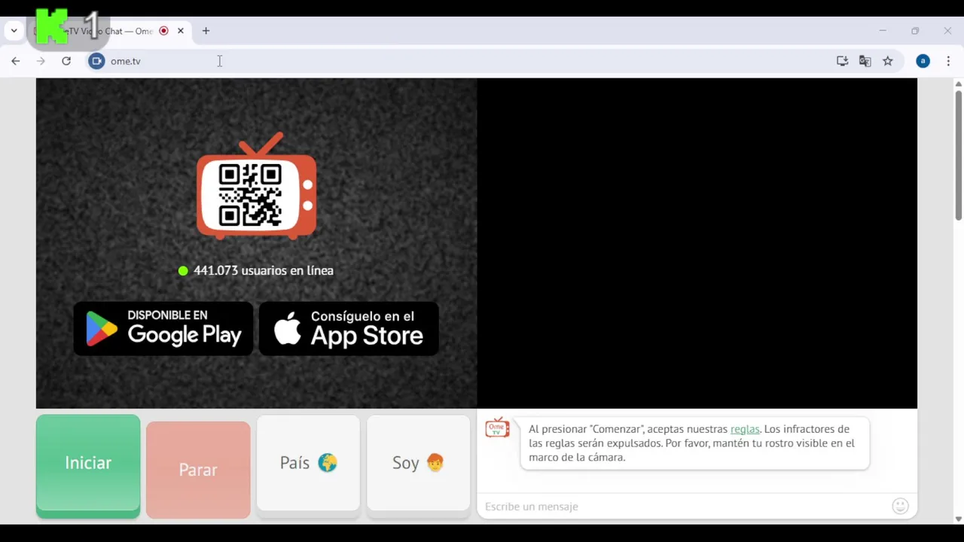Viewport: 964px width, 542px height.
Task: Reload the page with the refresh icon
Action: (66, 61)
